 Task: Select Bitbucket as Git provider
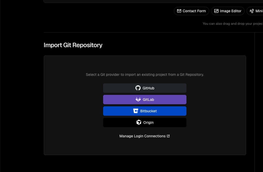tap(145, 111)
